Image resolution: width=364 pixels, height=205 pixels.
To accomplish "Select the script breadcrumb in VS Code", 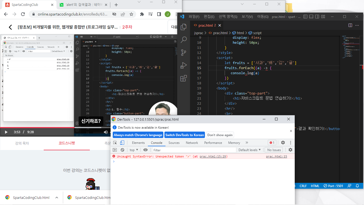I will pyautogui.click(x=255, y=33).
